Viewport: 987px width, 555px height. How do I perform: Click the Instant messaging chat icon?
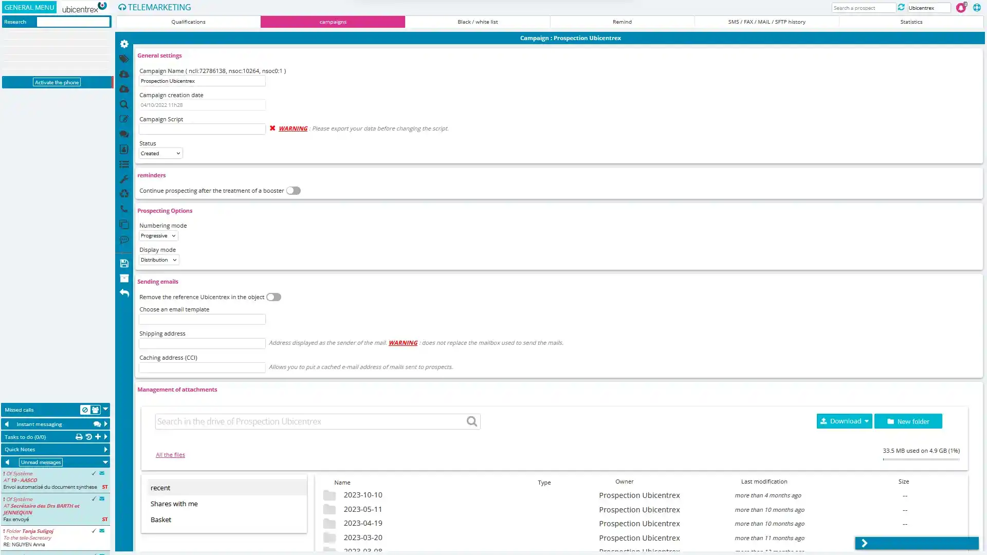97,424
